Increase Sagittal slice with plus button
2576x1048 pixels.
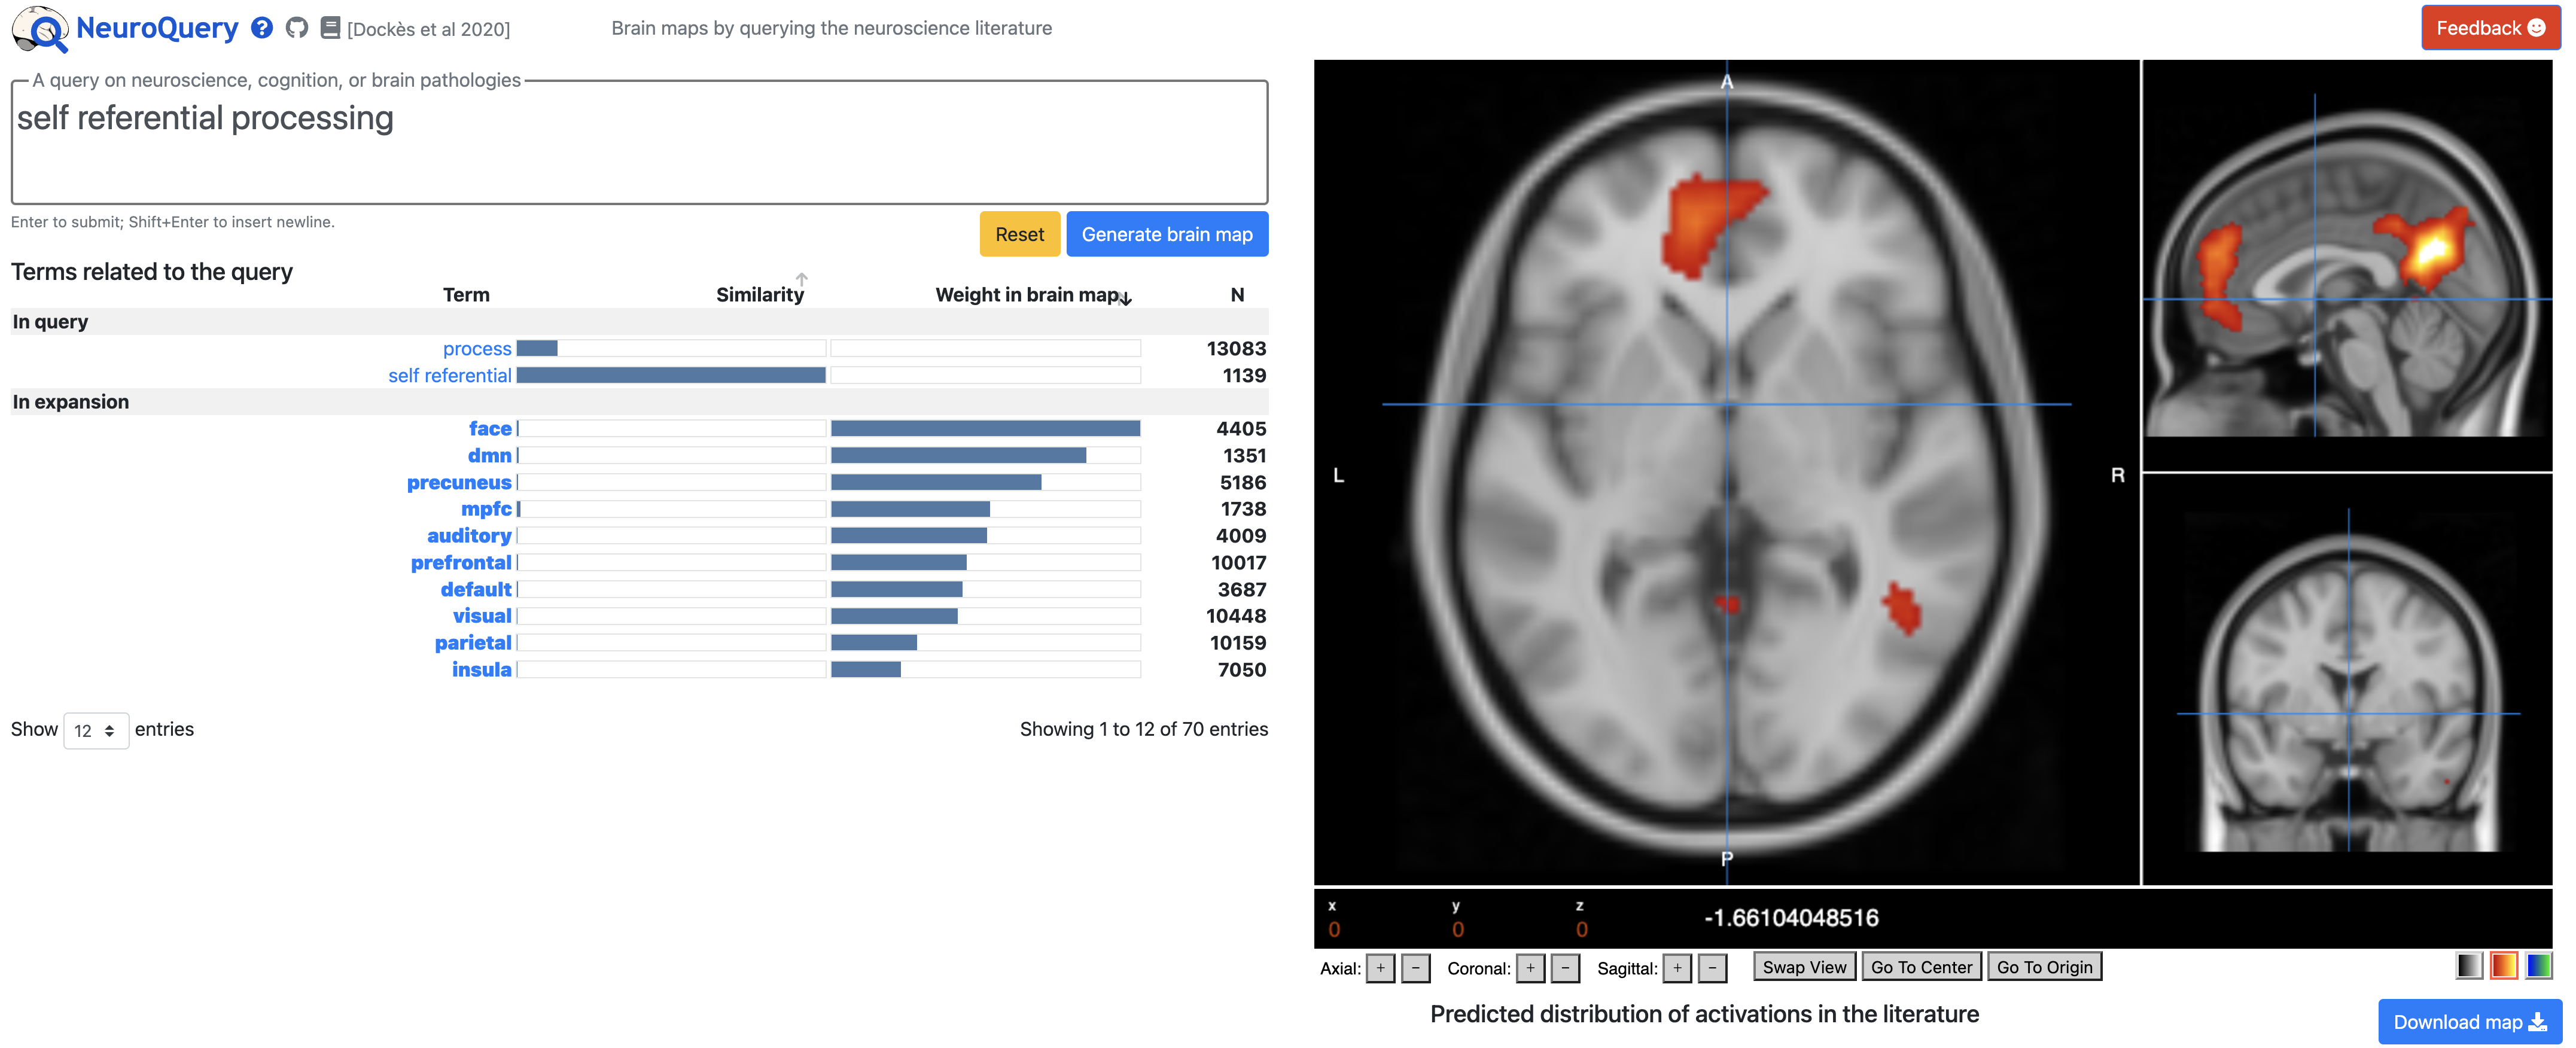[1677, 968]
